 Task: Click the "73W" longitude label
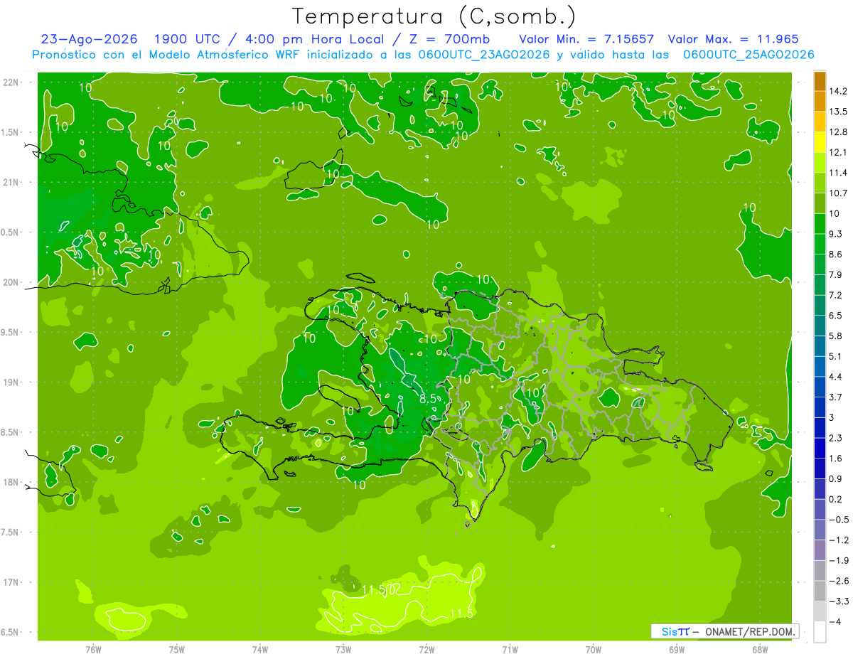point(343,650)
